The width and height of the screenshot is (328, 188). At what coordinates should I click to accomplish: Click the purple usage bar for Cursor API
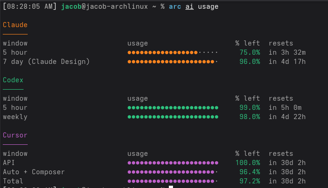point(173,163)
